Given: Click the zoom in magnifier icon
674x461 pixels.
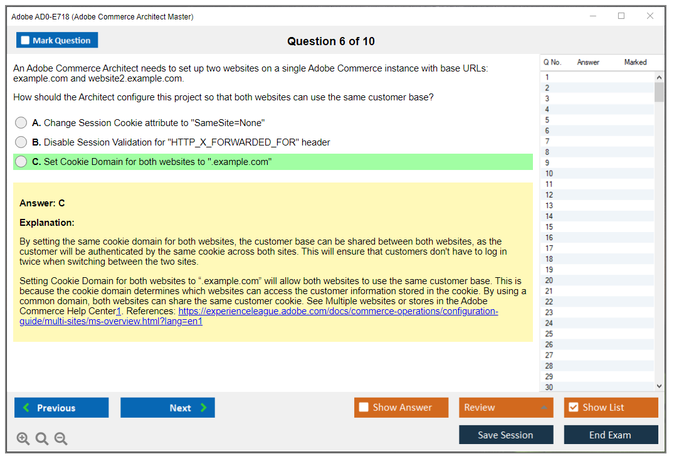Looking at the screenshot, I should tap(23, 439).
